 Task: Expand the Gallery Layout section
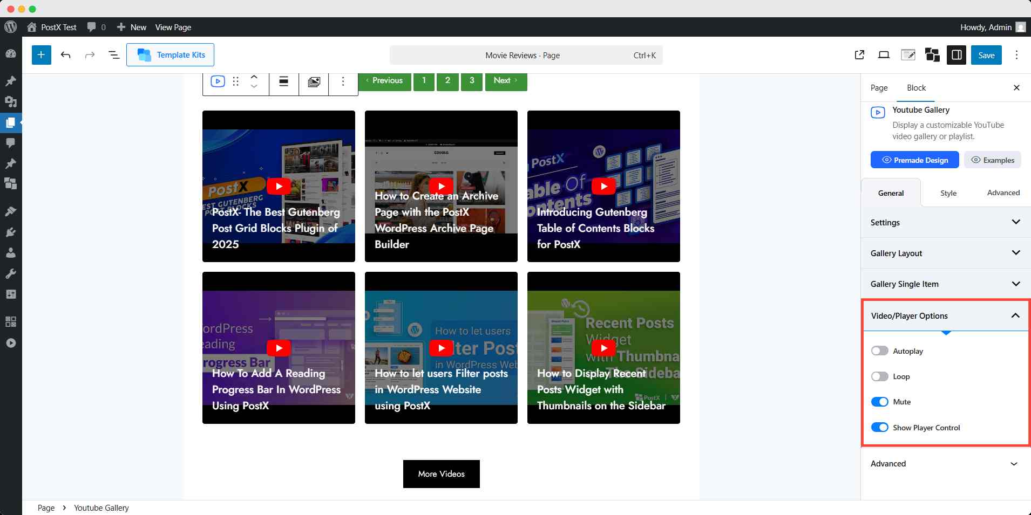[944, 253]
